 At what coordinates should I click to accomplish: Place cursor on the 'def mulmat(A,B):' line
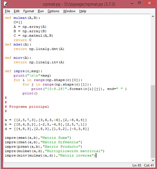[22, 18]
